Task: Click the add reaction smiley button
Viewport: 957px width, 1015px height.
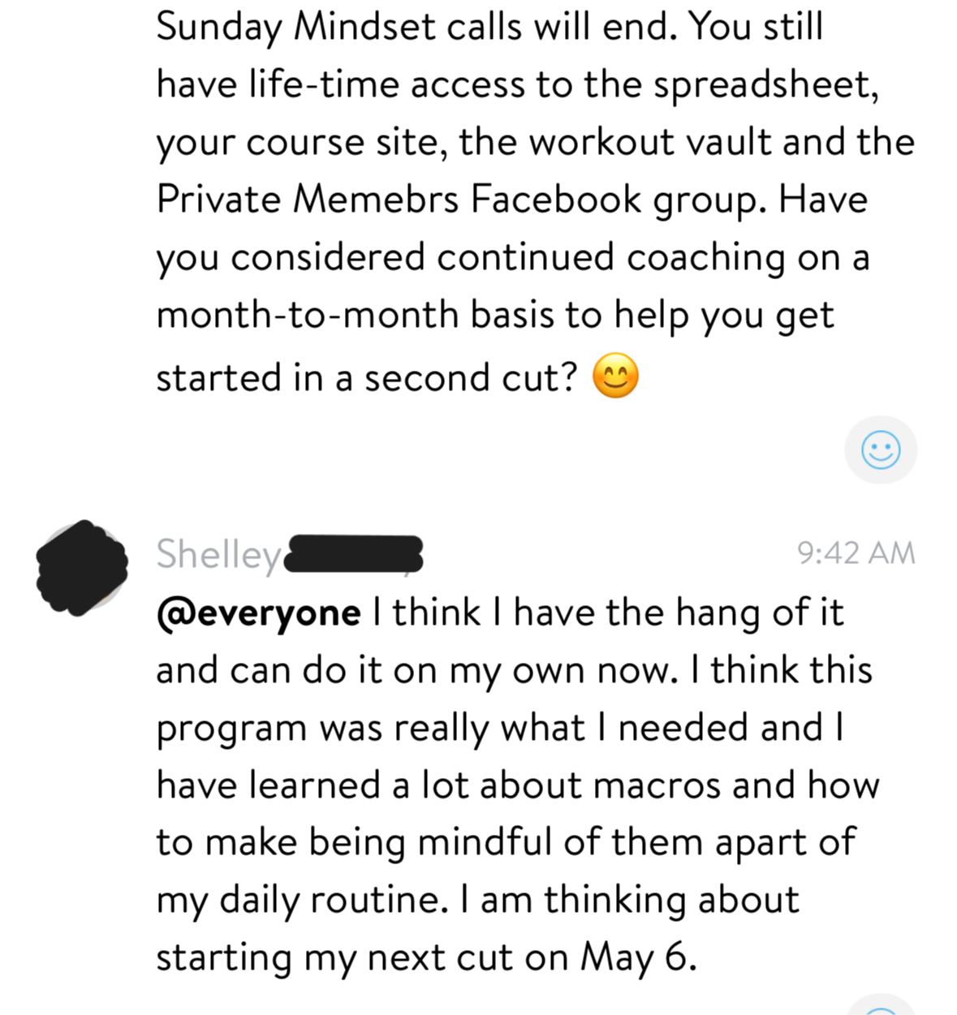Action: [x=881, y=450]
